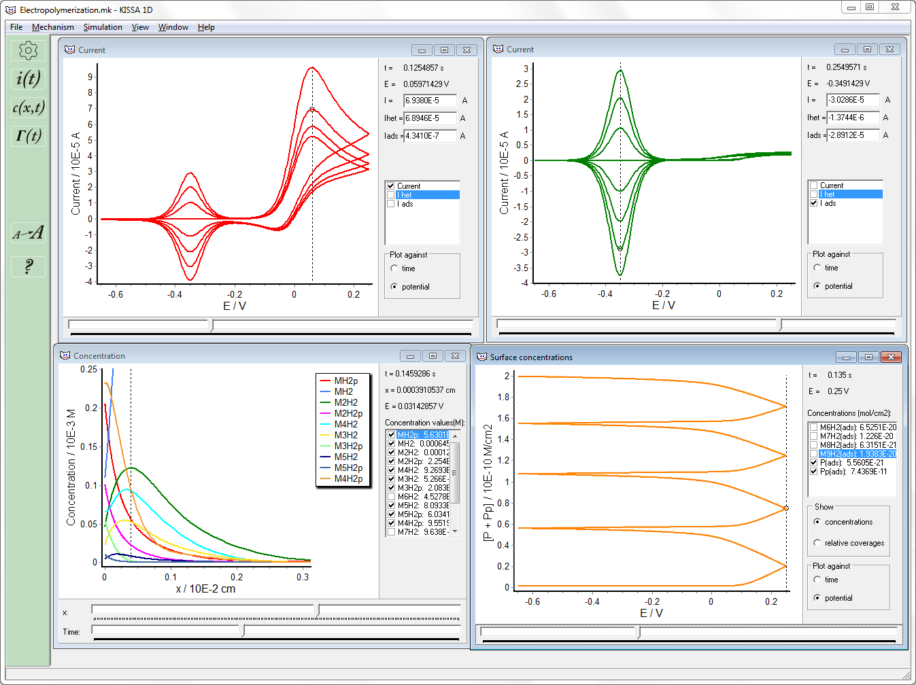Click the font change A→A icon
Viewport: 916px width, 685px height.
tap(28, 233)
